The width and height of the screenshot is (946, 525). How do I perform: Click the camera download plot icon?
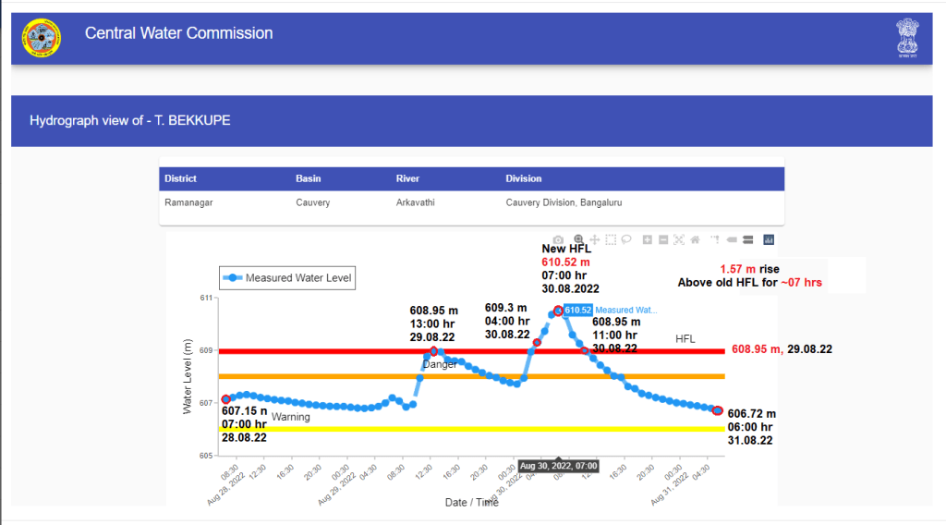558,239
